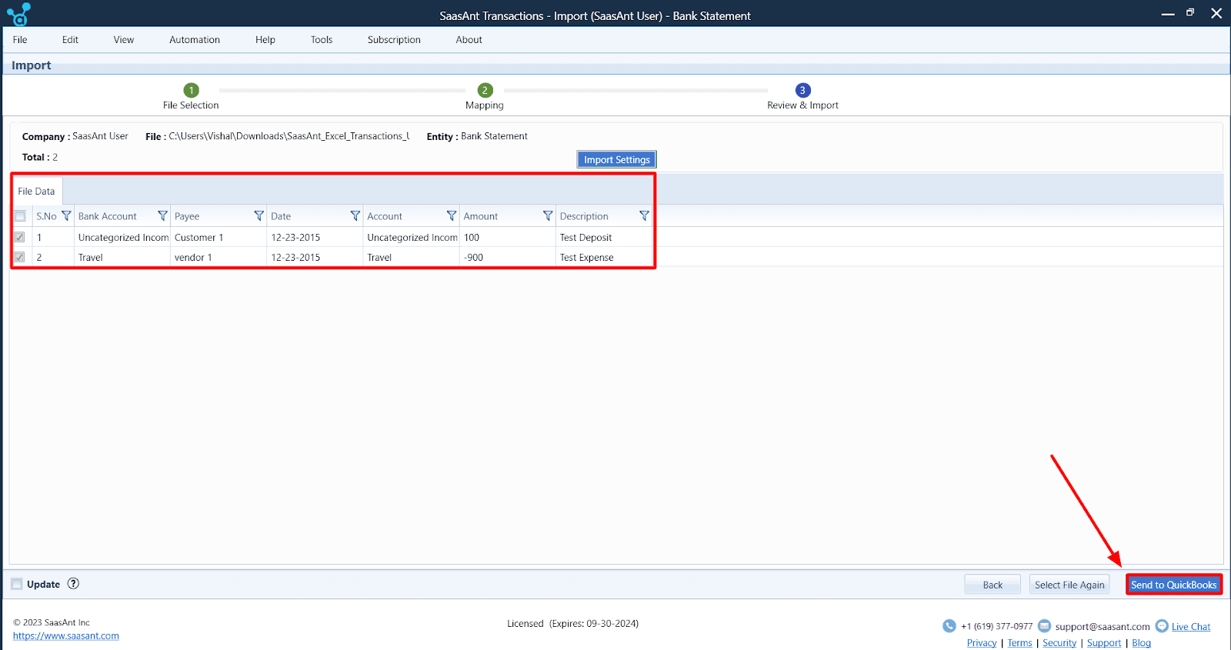Select the '-900' amount cell
The width and height of the screenshot is (1231, 650).
(x=507, y=257)
